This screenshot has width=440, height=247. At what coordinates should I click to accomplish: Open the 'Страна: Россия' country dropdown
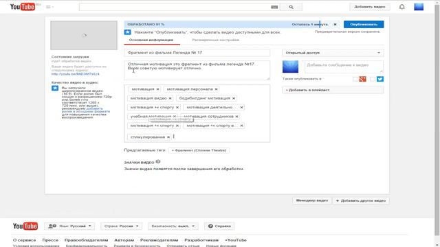[x=121, y=226]
